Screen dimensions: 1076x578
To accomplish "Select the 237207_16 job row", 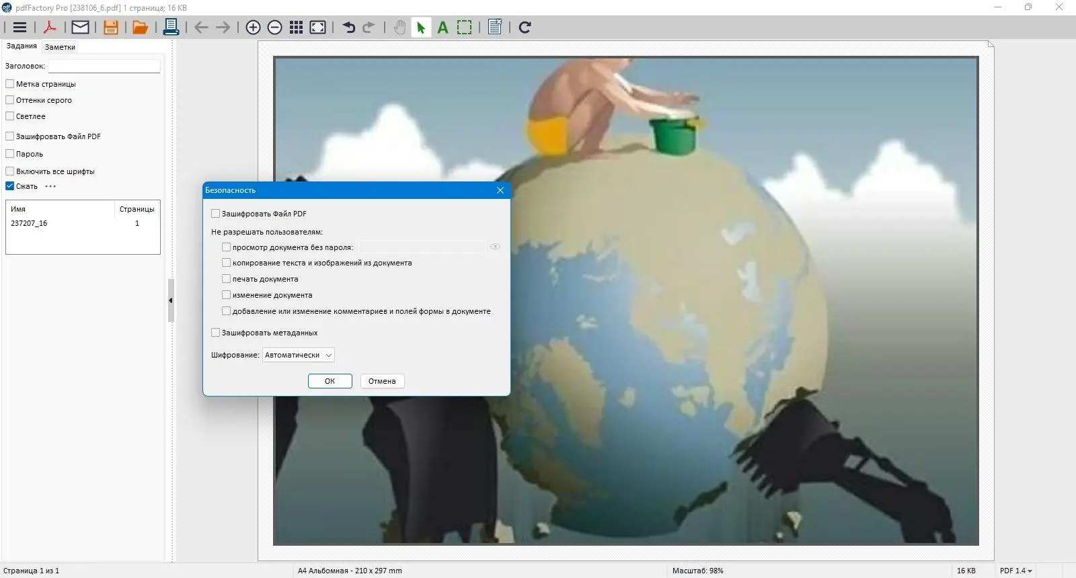I will (x=83, y=223).
